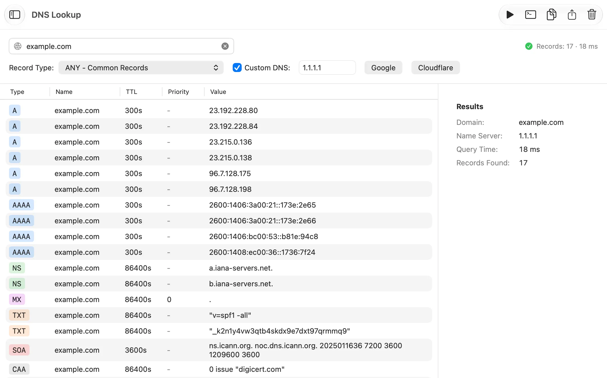Click the green success status icon

(x=529, y=46)
